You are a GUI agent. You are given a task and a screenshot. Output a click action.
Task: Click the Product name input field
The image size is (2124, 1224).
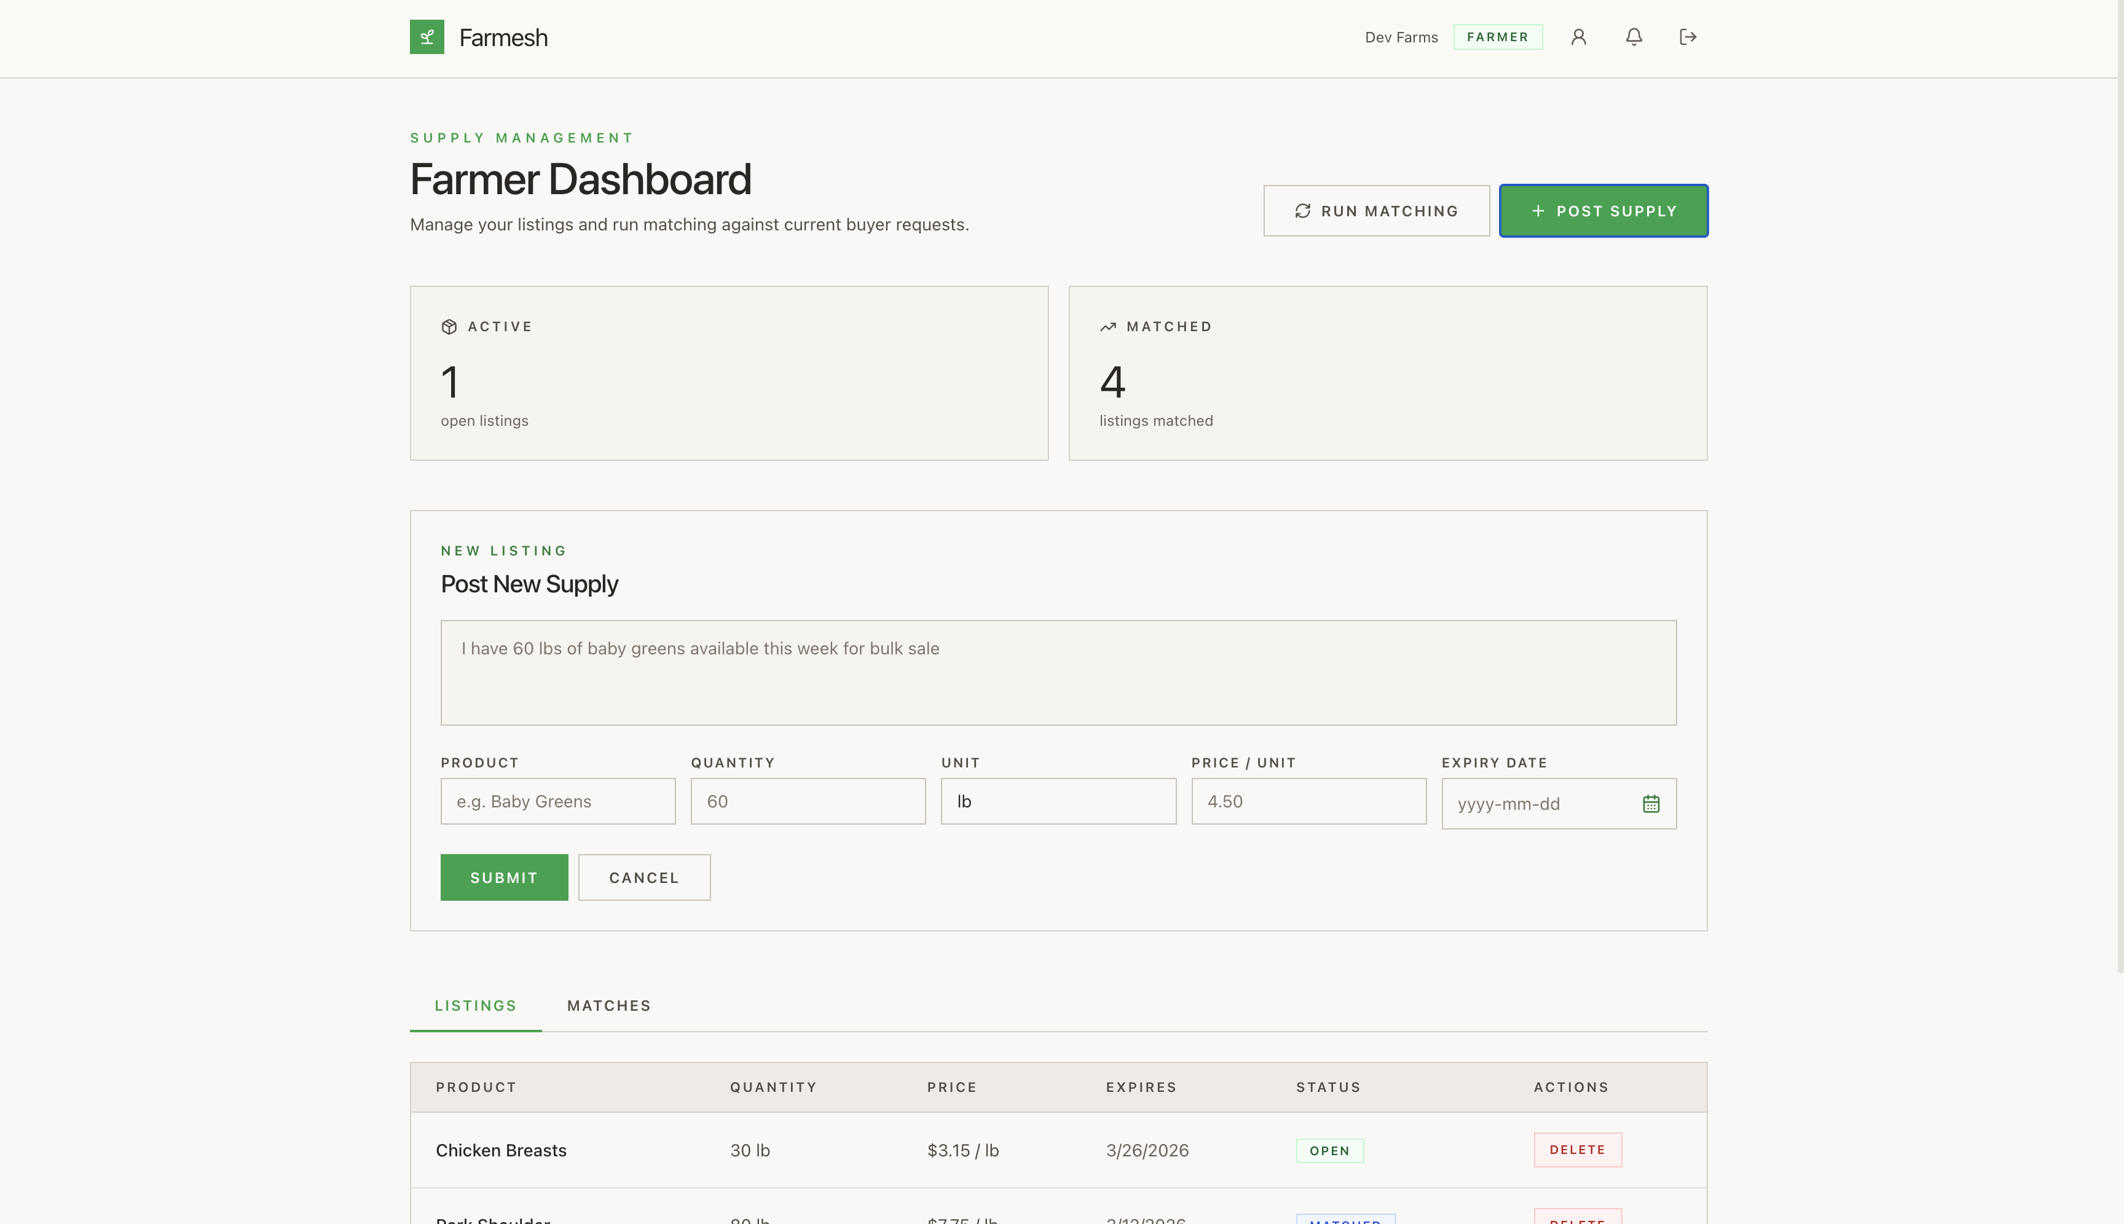[x=557, y=801]
